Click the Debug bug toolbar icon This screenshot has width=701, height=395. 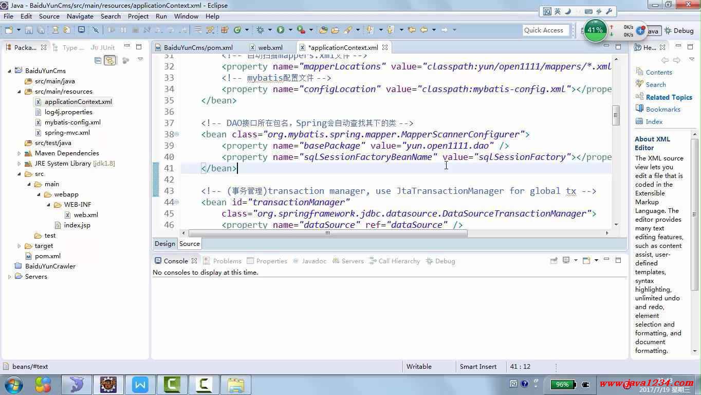261,30
